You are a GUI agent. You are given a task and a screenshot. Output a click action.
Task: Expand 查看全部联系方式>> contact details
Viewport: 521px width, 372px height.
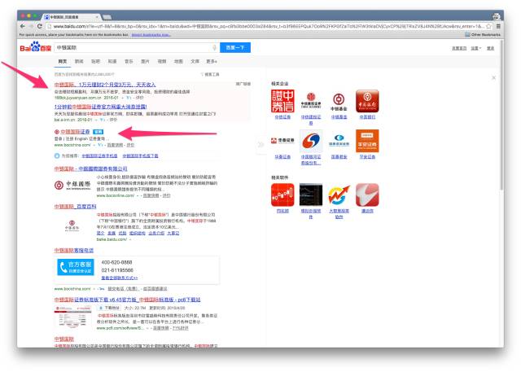120,278
